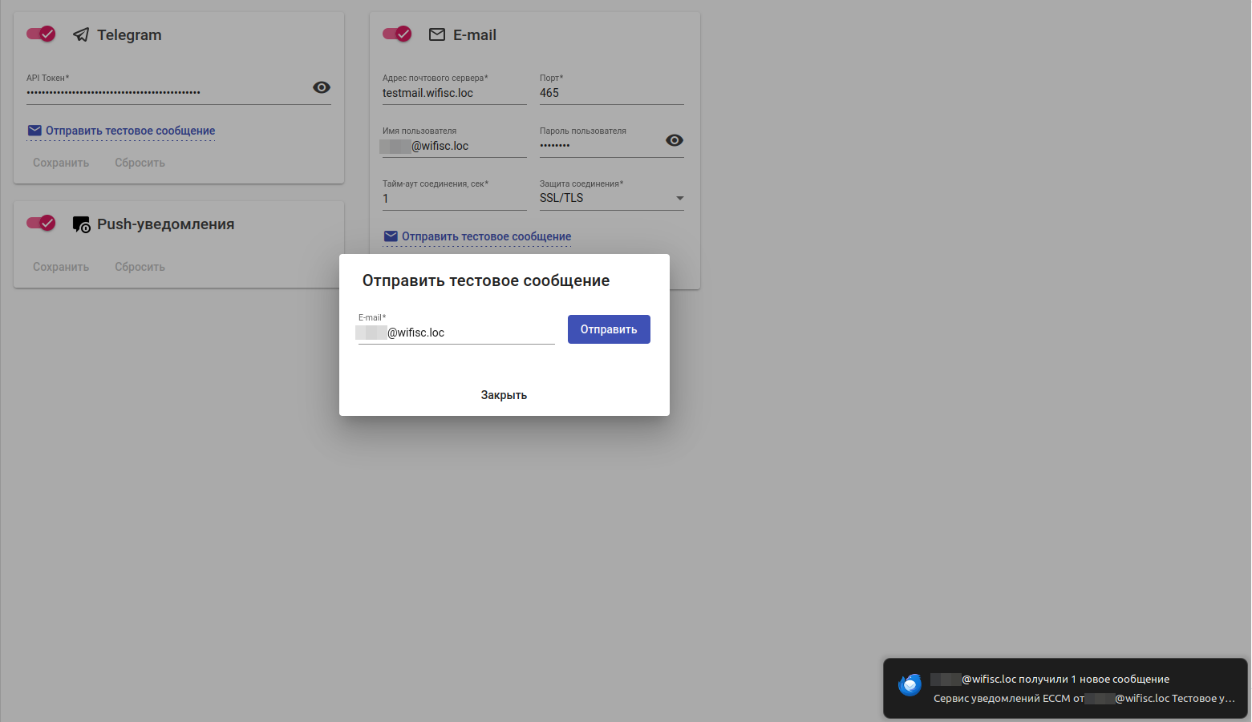Image resolution: width=1252 pixels, height=722 pixels.
Task: Click the Telegram test message link
Action: pyautogui.click(x=130, y=131)
